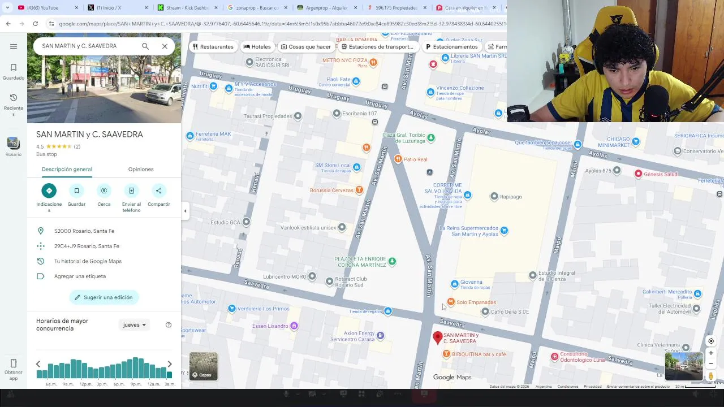Click the Condiciones footer link
Image resolution: width=724 pixels, height=407 pixels.
567,387
